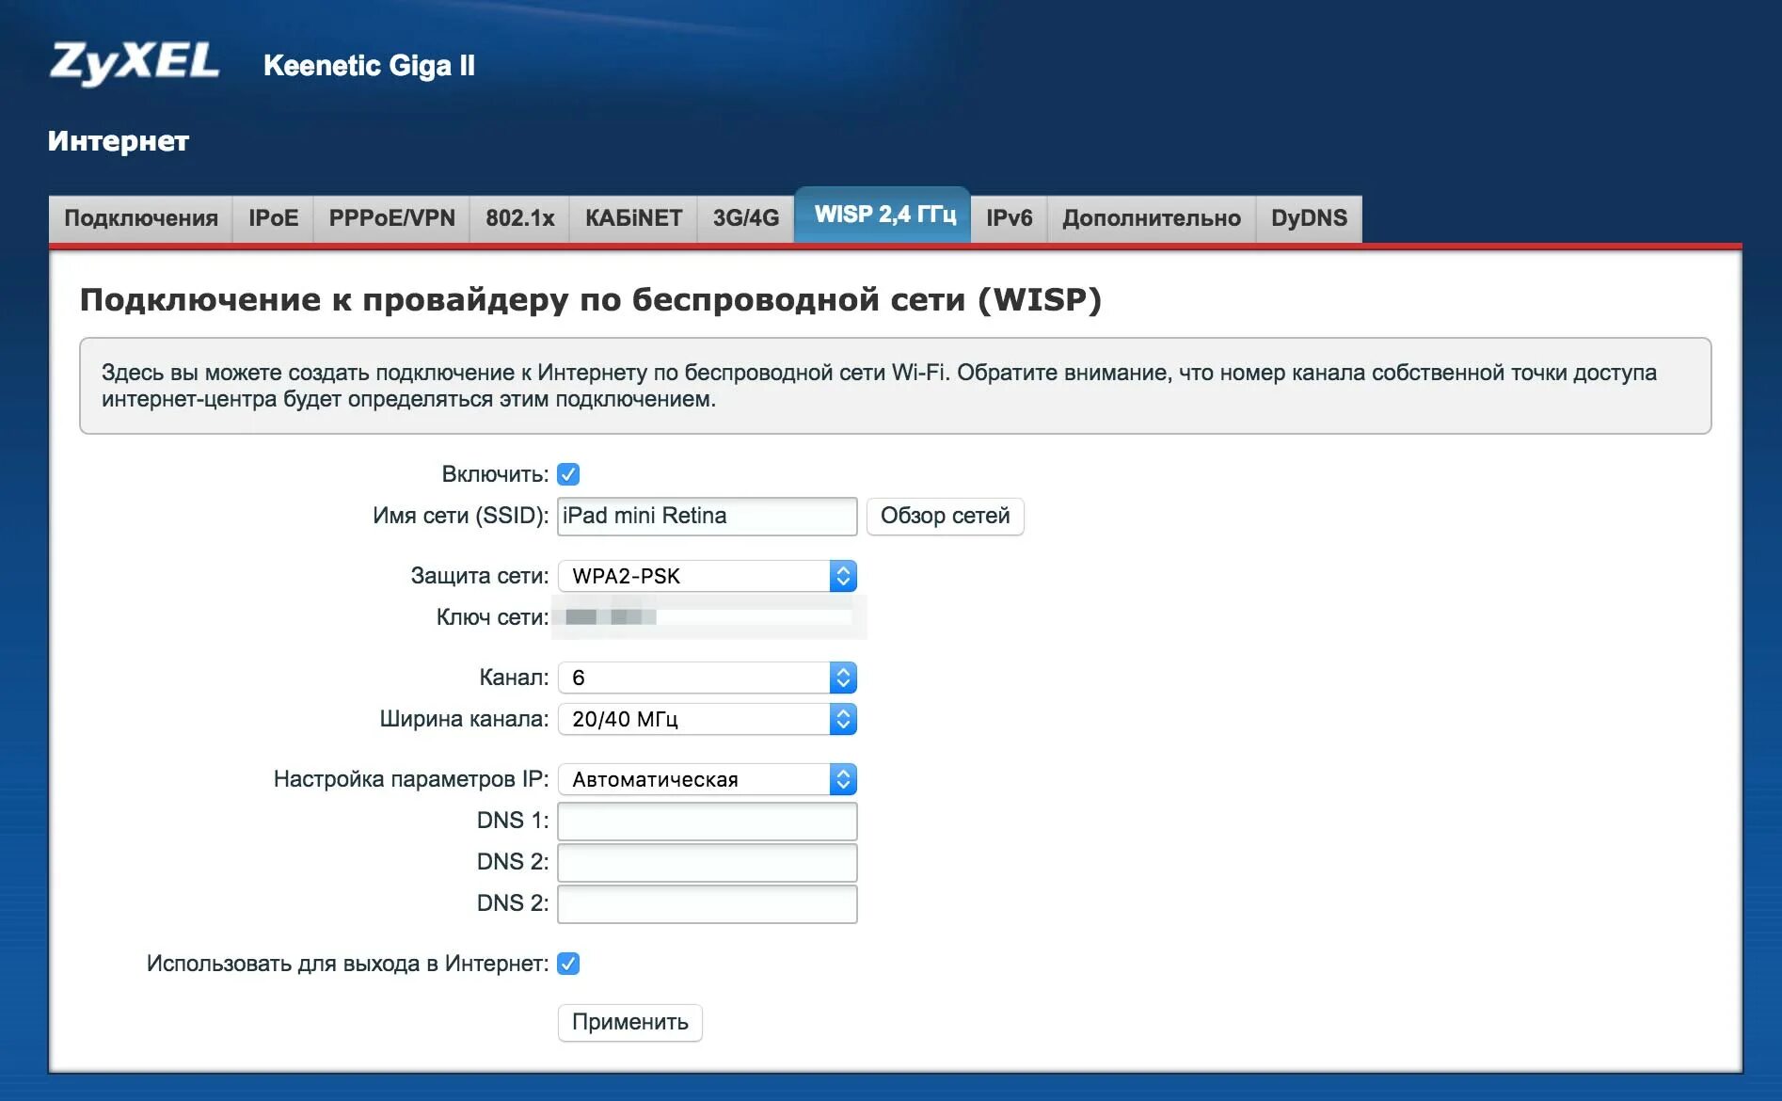The width and height of the screenshot is (1782, 1101).
Task: Click the Применить button
Action: pyautogui.click(x=630, y=1022)
